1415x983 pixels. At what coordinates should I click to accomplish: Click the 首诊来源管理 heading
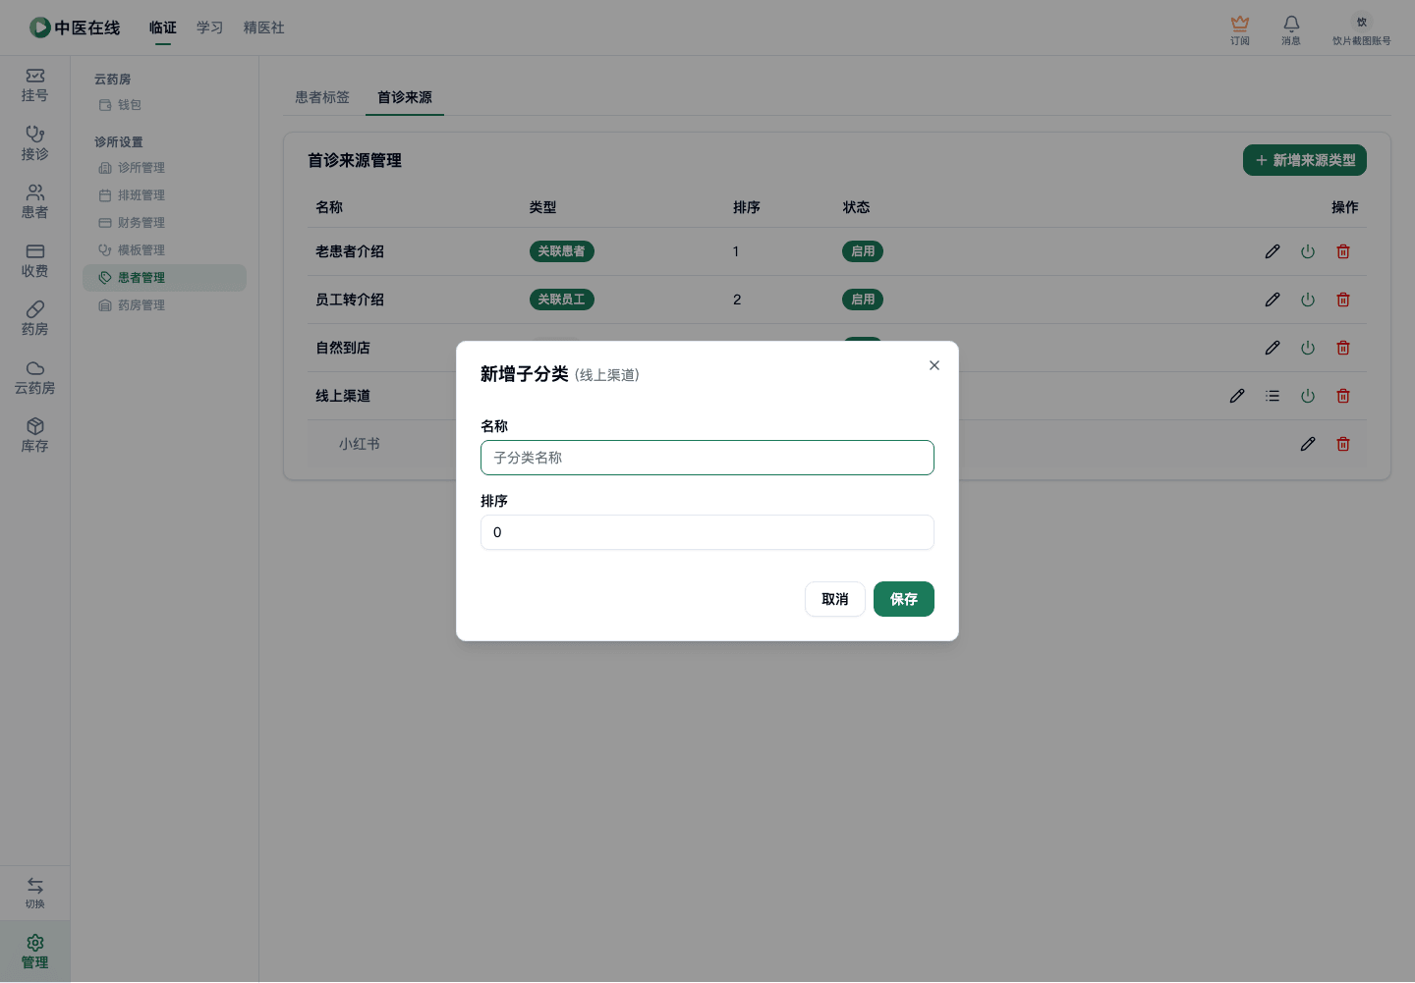[x=355, y=160]
